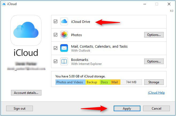This screenshot has height=116, width=176.
Task: Open the iCloud Help link
Action: pos(156,93)
